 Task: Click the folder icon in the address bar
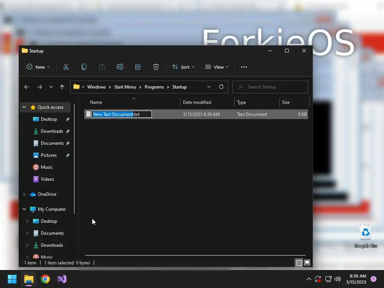point(76,87)
